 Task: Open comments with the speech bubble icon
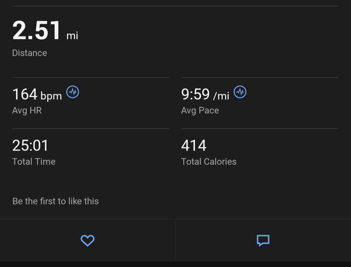point(263,240)
